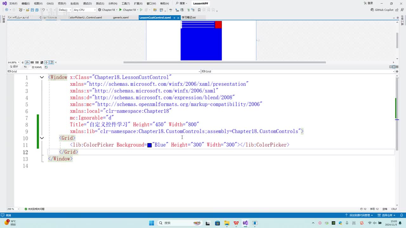Click the CRLF line ending indicator

click(x=394, y=209)
